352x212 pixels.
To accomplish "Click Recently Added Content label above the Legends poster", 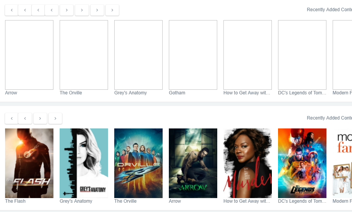I will (329, 118).
